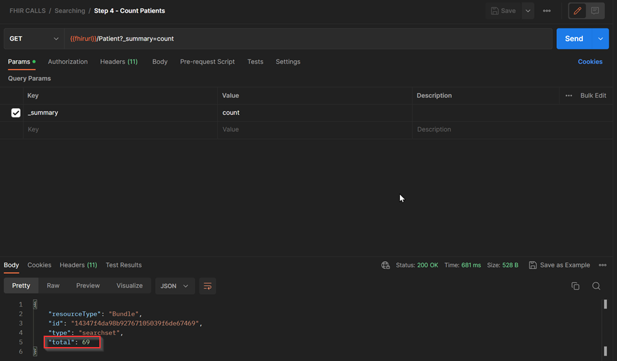
Task: Click the _summary key cell
Action: [x=120, y=113]
